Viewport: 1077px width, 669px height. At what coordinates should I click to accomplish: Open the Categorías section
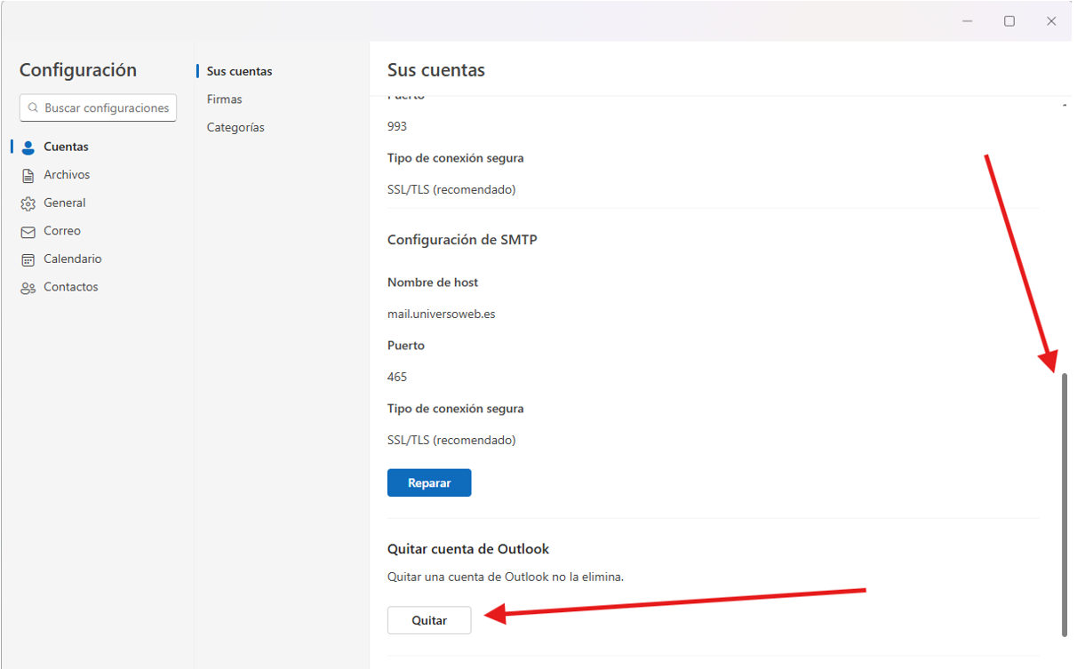coord(235,128)
